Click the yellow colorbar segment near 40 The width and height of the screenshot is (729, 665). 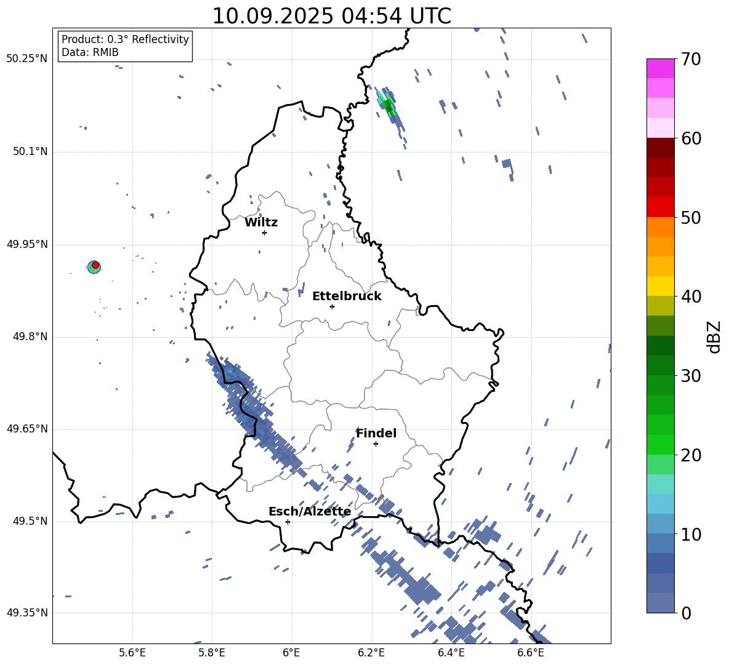pos(660,286)
